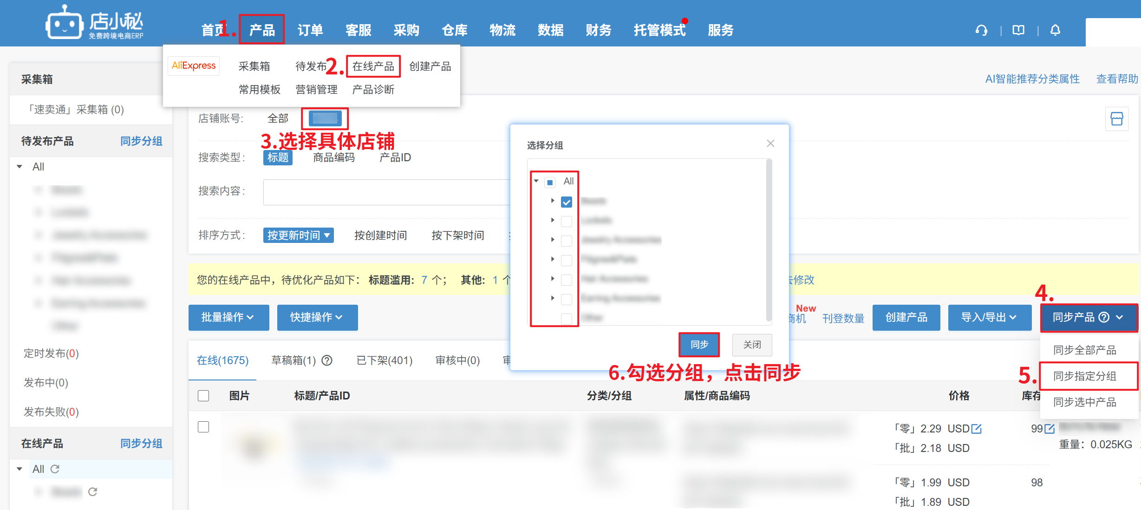
Task: Switch to the 已下架(401) tab
Action: point(384,360)
